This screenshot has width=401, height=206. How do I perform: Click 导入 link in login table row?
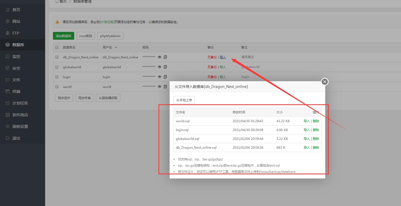coord(223,77)
